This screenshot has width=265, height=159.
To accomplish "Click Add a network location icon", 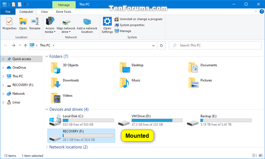I will coord(87,22).
